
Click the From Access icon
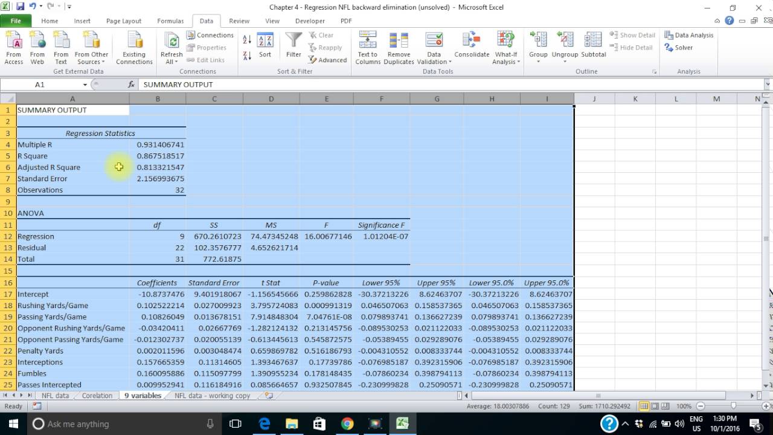[x=14, y=48]
